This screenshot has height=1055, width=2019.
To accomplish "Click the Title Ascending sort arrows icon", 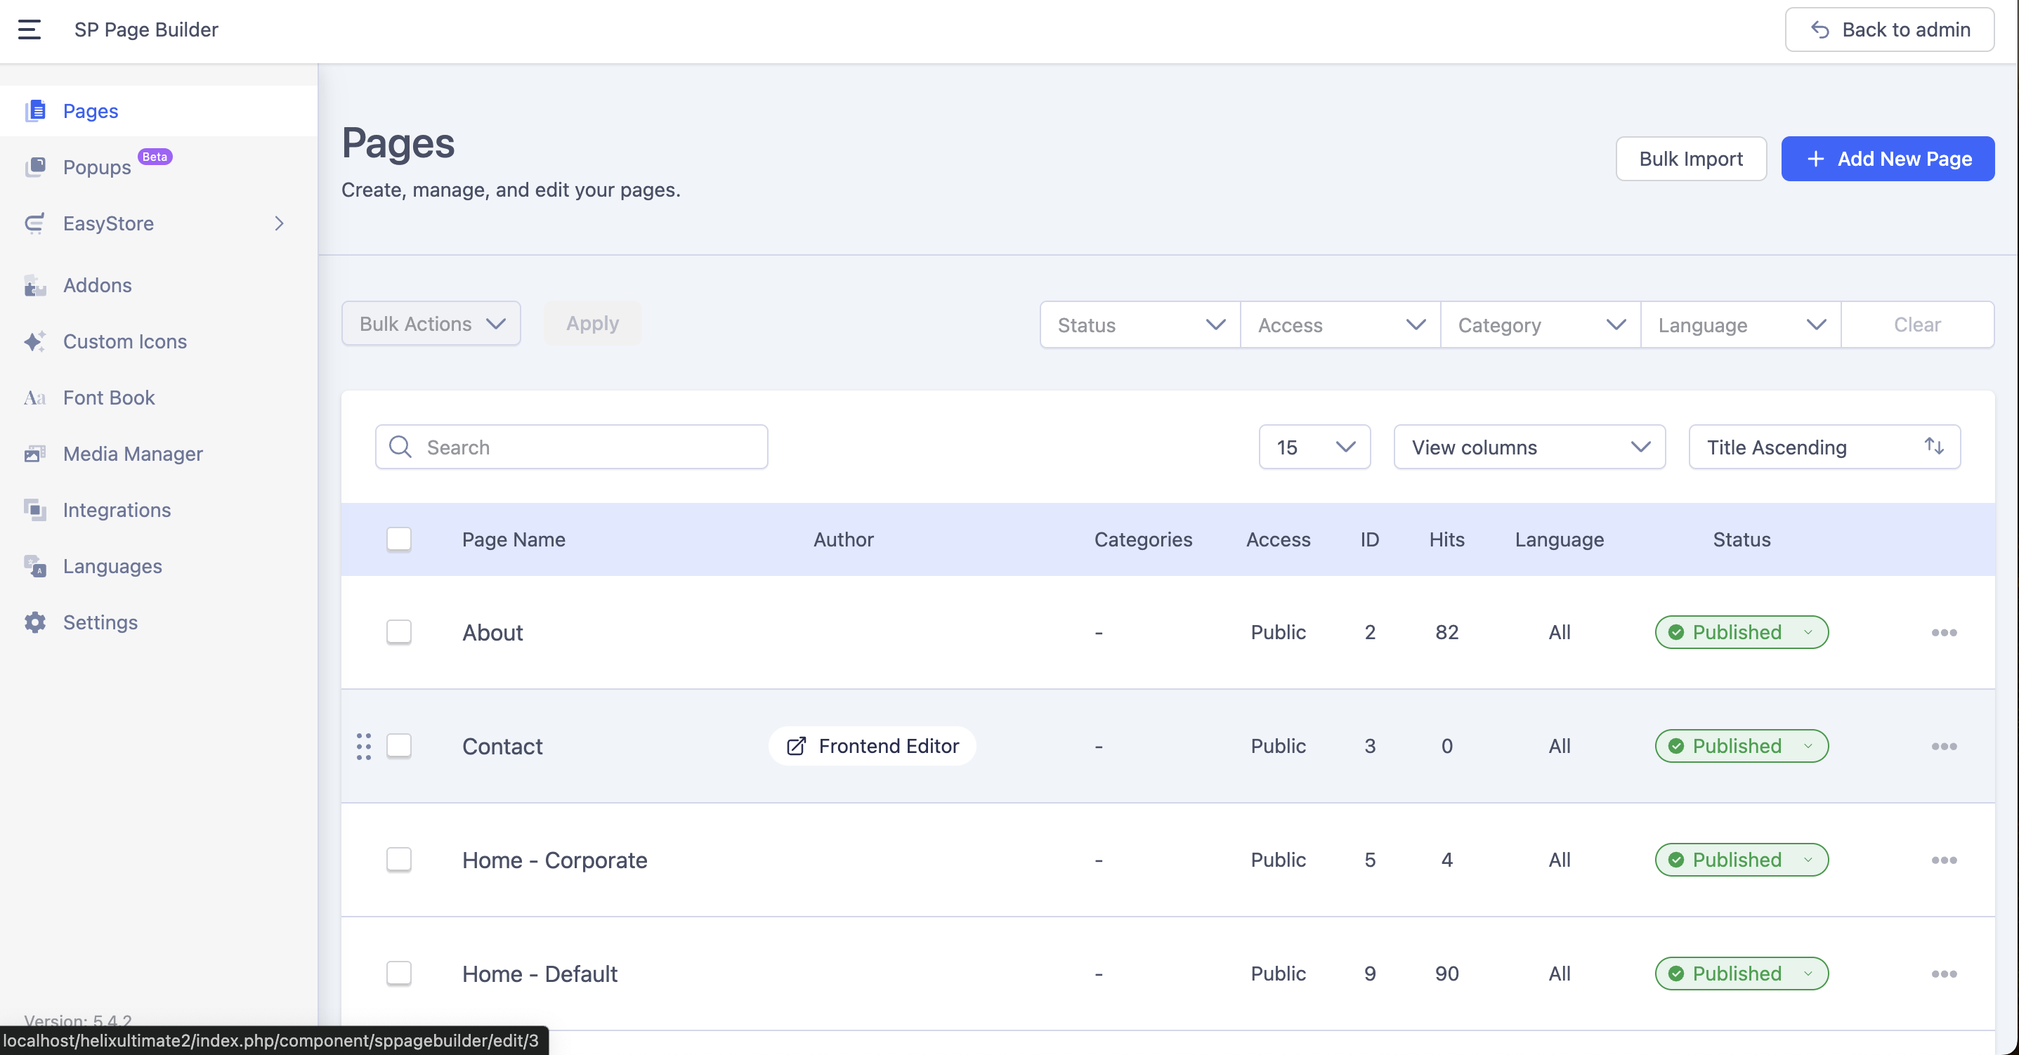I will point(1933,447).
